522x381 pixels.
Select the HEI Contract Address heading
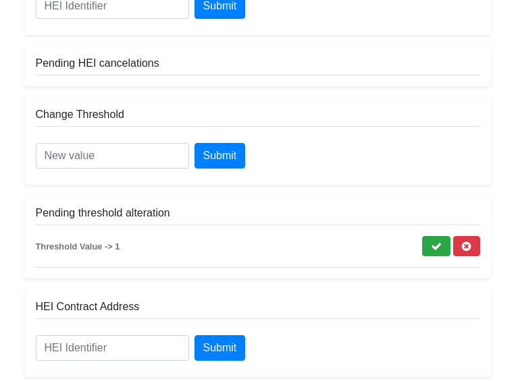[87, 307]
